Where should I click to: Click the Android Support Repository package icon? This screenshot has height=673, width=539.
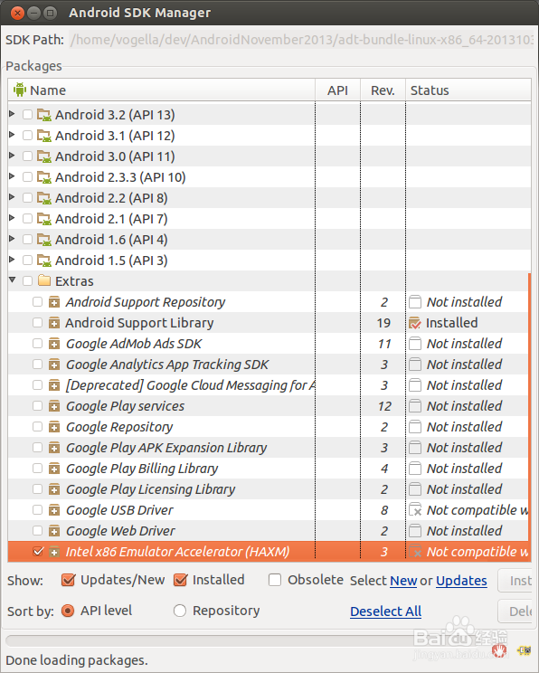click(x=54, y=302)
